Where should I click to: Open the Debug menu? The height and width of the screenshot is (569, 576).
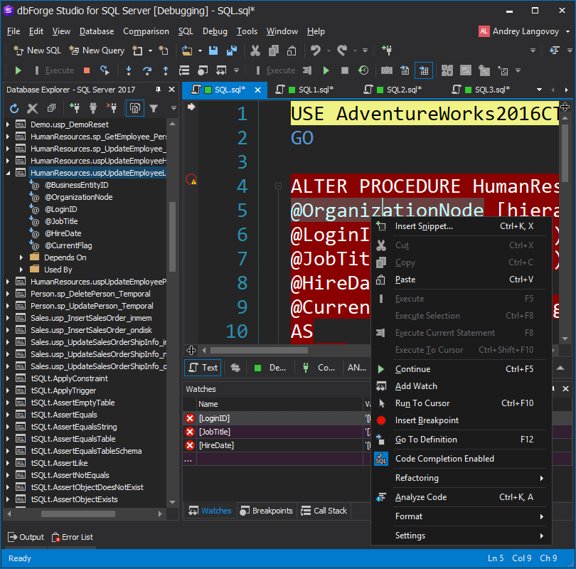click(215, 31)
